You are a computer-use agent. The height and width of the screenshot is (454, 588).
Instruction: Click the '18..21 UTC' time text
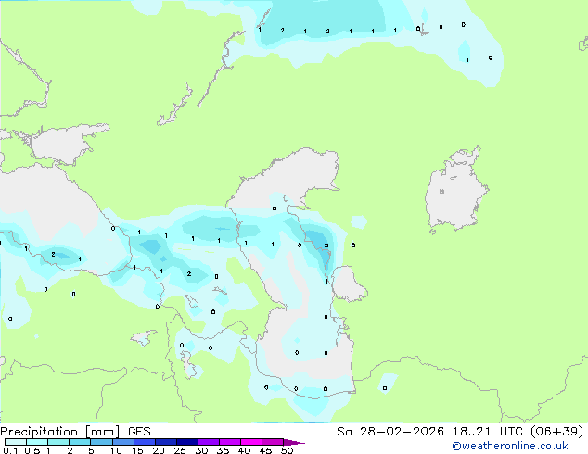[x=488, y=432]
